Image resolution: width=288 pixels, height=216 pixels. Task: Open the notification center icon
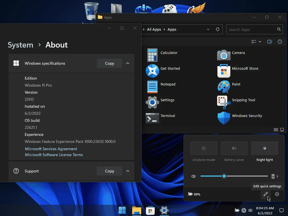point(281,210)
